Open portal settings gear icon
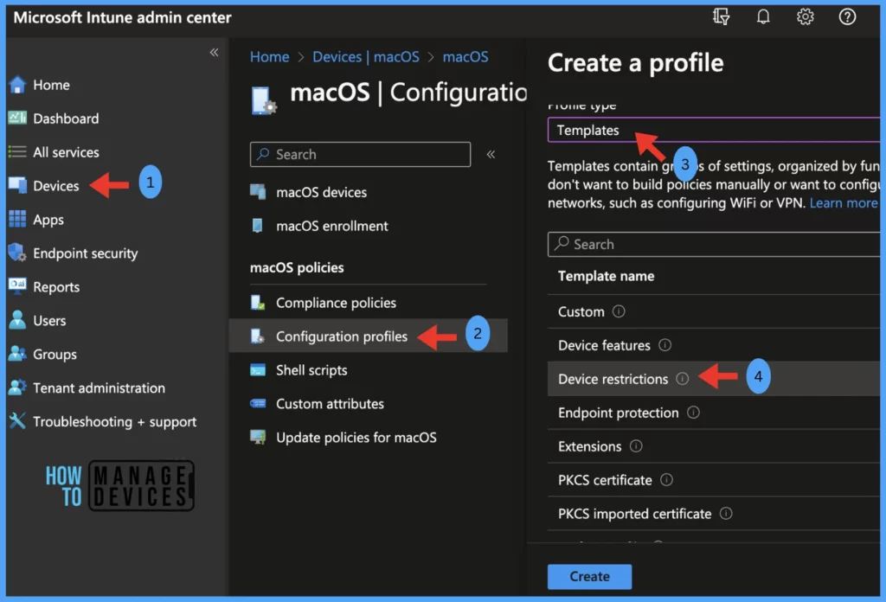This screenshot has height=602, width=886. coord(806,16)
